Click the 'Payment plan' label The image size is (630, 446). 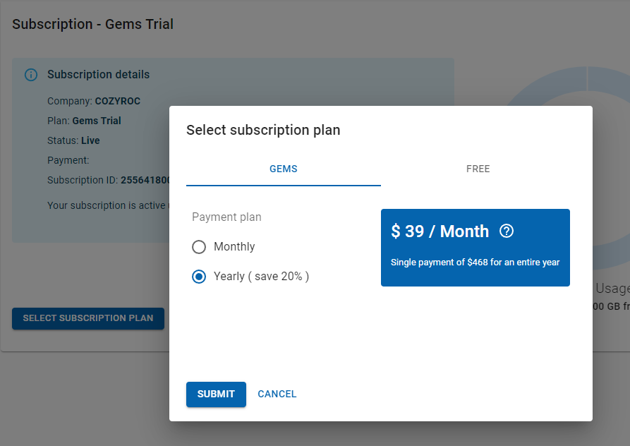coord(226,217)
